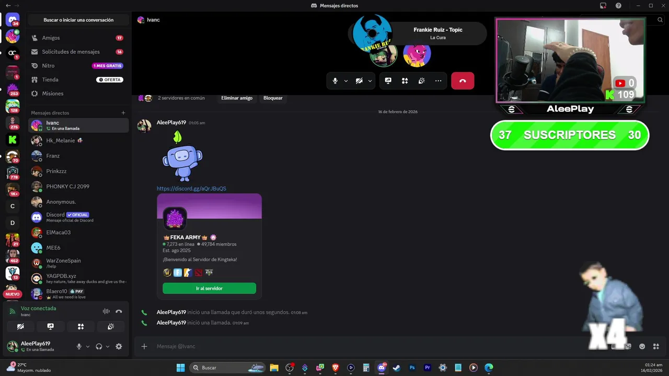Start activity from voice connected panel

tap(80, 326)
